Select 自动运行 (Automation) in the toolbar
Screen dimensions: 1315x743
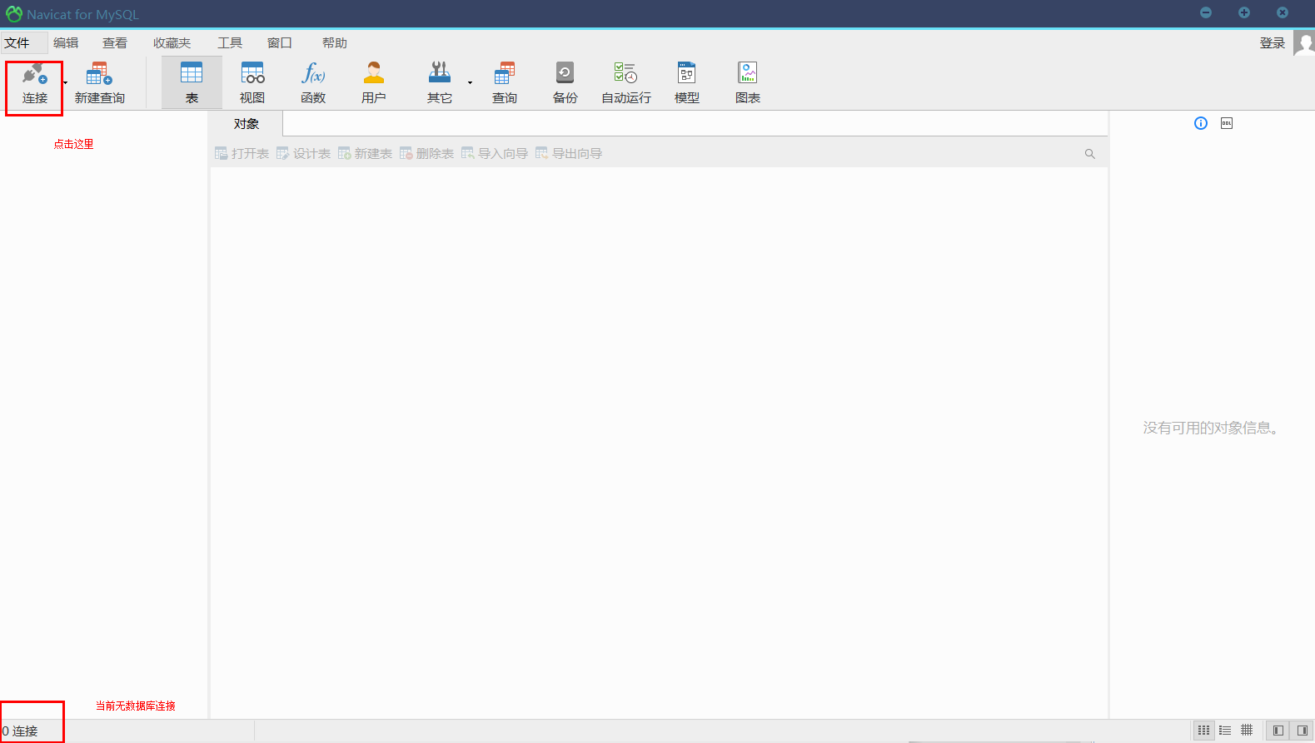tap(626, 83)
